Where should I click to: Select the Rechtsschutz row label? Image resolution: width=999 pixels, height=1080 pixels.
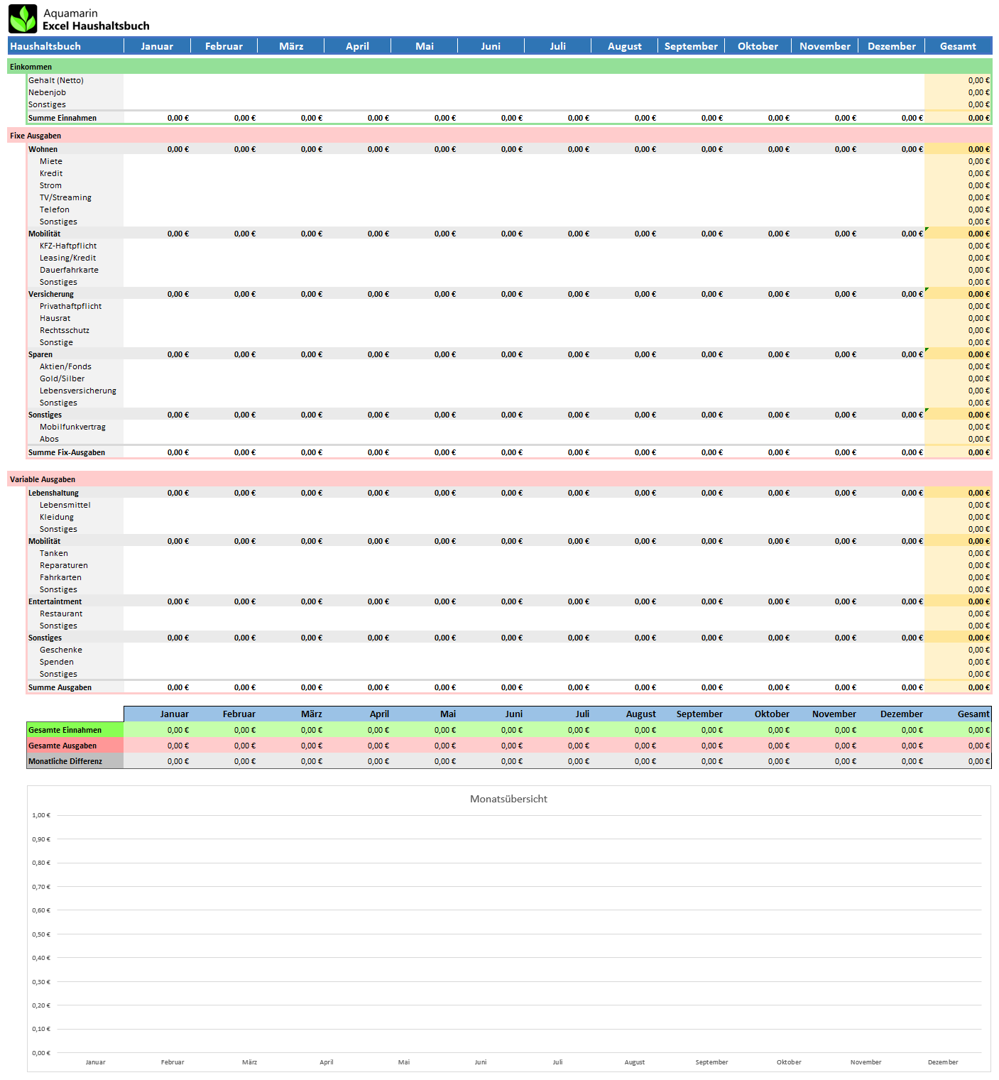point(65,330)
